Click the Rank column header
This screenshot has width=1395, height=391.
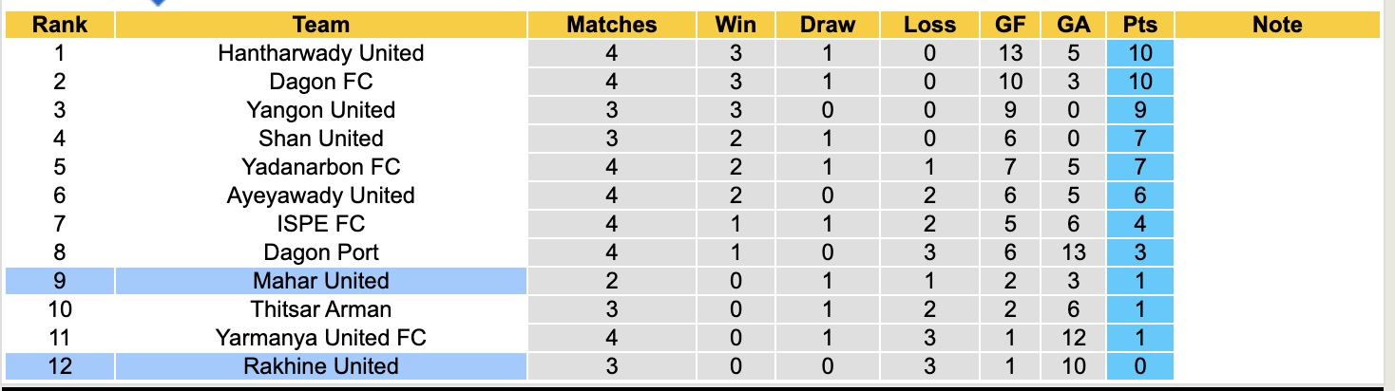60,25
